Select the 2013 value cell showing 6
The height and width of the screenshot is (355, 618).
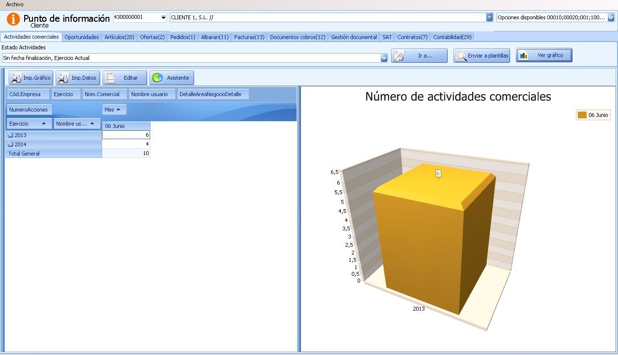[126, 135]
